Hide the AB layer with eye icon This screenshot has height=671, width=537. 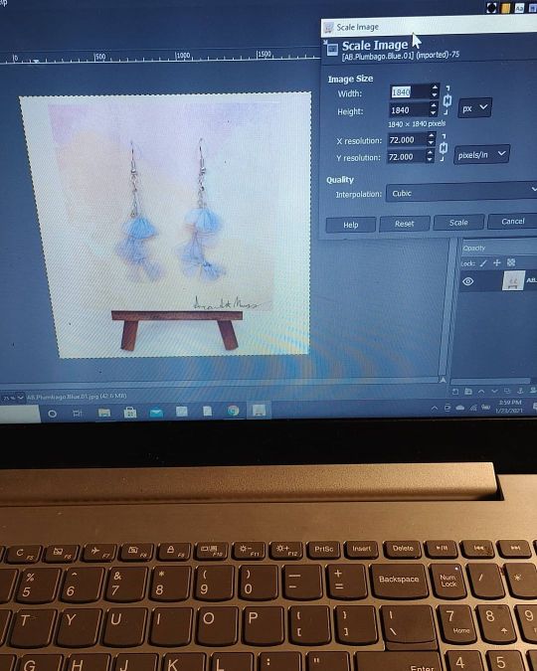pos(467,281)
